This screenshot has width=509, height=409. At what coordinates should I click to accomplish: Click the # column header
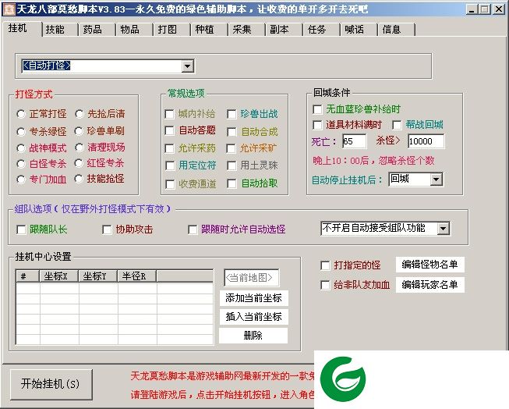[x=27, y=276]
